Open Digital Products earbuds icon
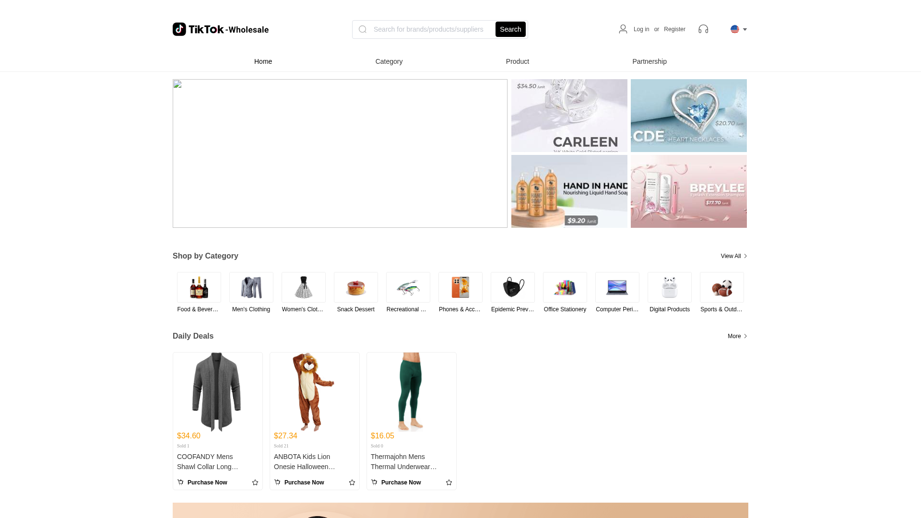 (670, 287)
